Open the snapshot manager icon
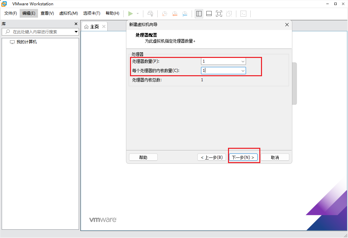 click(185, 14)
